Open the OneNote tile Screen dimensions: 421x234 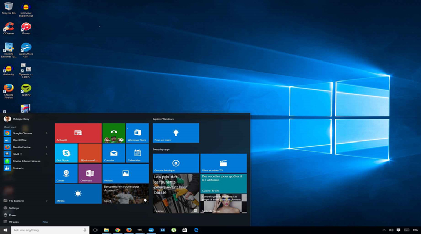(x=89, y=173)
